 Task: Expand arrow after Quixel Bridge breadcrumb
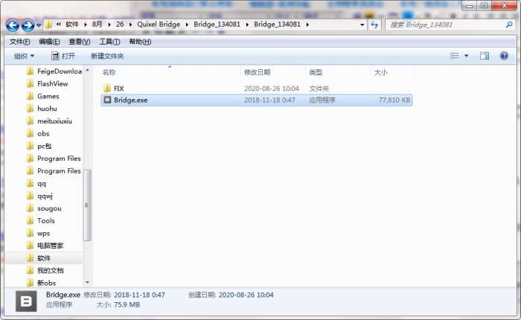click(x=187, y=25)
